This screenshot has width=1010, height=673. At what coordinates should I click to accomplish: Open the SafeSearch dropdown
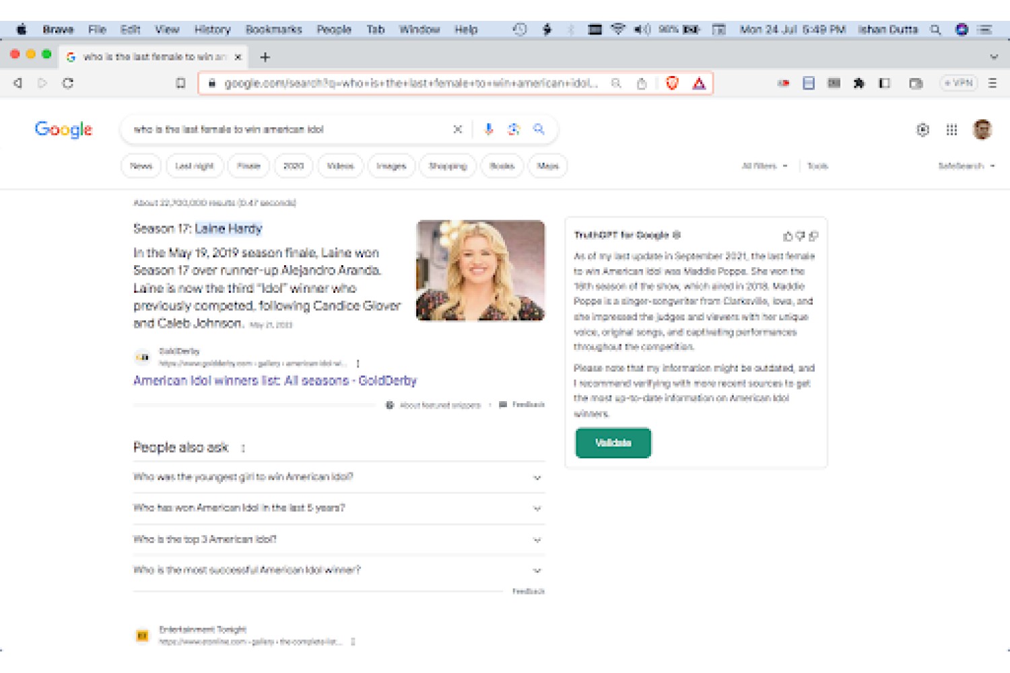[x=966, y=166]
